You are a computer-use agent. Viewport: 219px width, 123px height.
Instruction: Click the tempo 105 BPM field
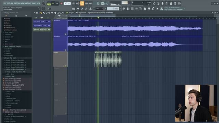[x=67, y=3]
